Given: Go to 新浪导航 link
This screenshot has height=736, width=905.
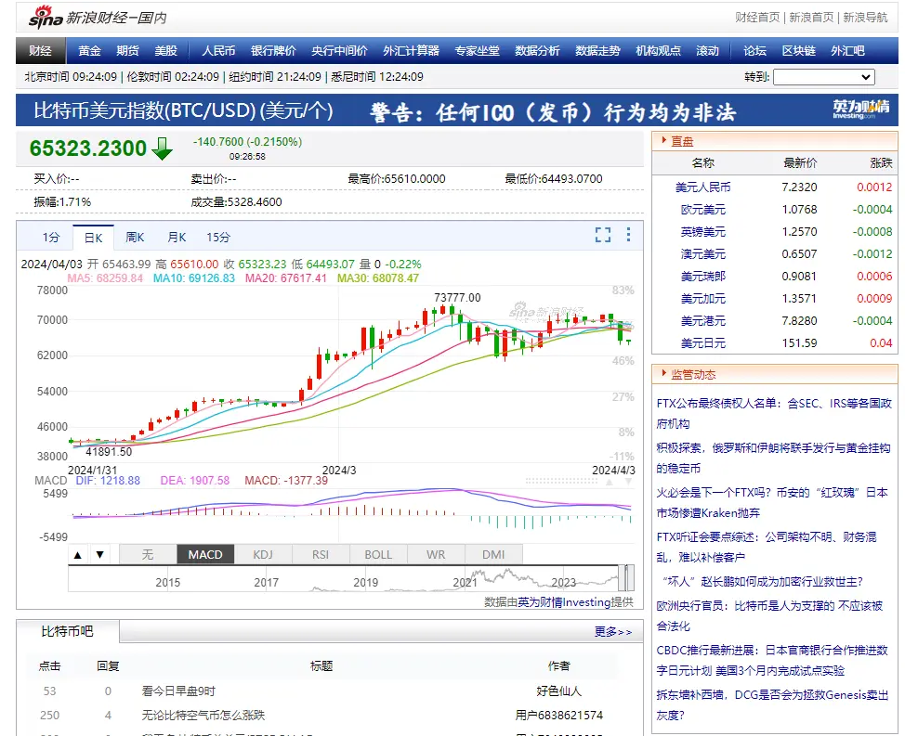Looking at the screenshot, I should tap(865, 18).
